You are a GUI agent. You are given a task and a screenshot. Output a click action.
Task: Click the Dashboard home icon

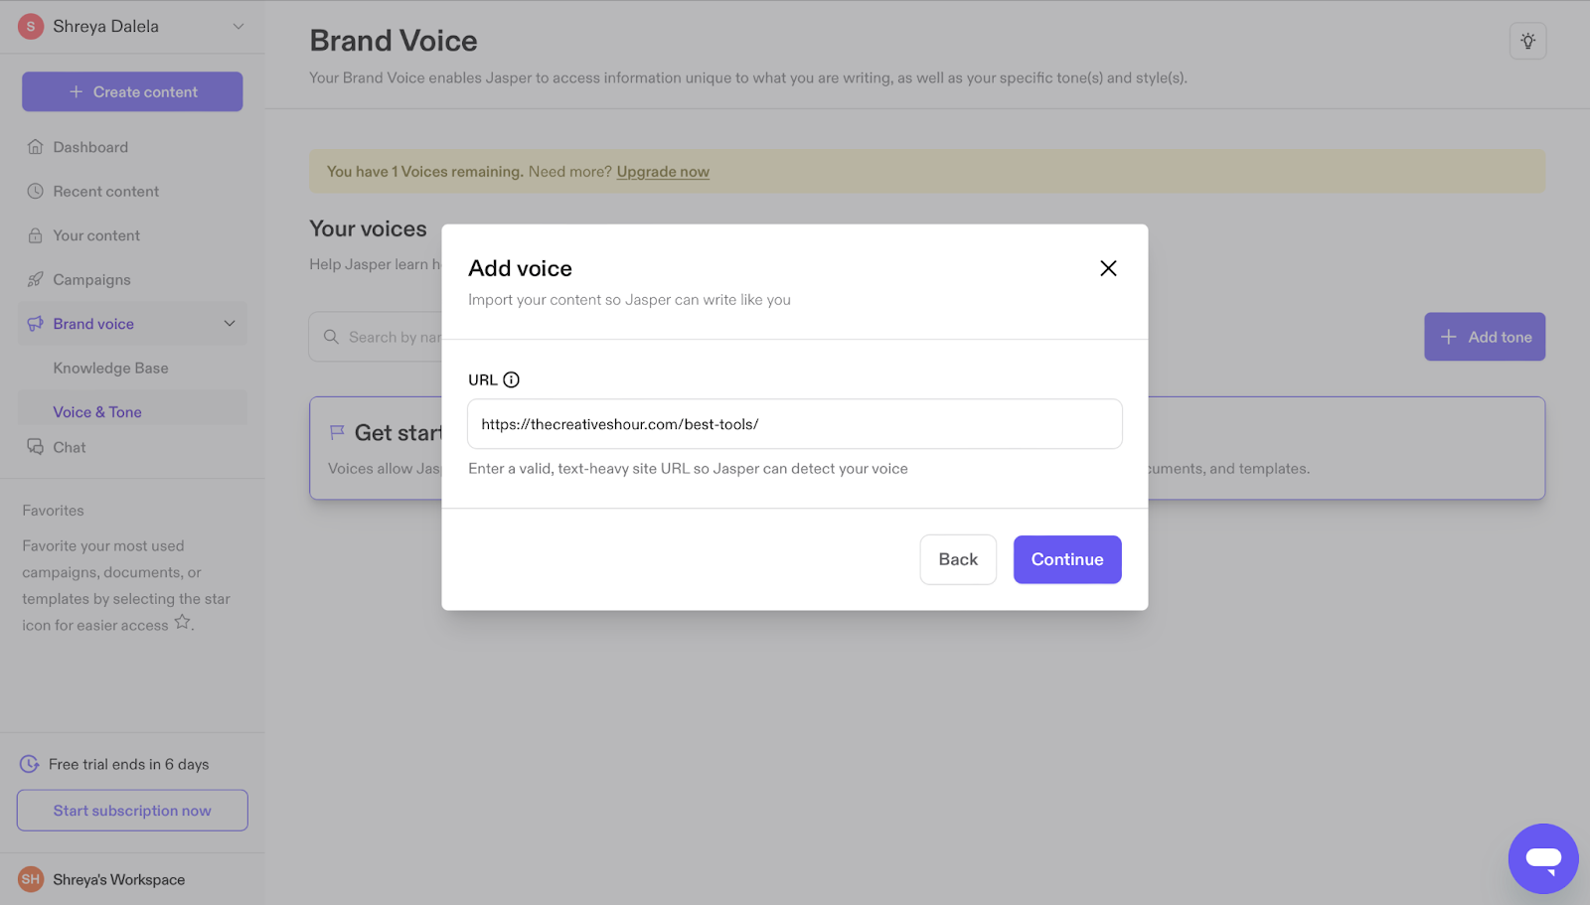(35, 147)
